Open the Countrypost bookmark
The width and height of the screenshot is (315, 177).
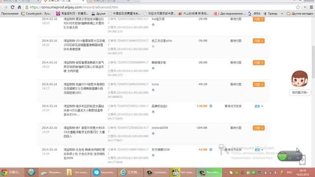[x=36, y=14]
